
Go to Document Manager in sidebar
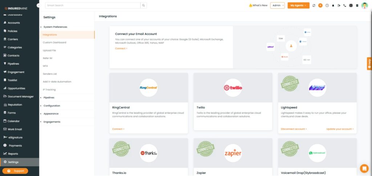(x=21, y=96)
